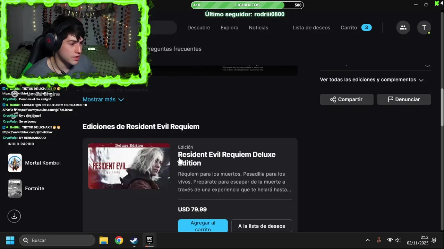Viewport: 444px width, 249px height.
Task: Click the microphone tray icon
Action: [379, 240]
